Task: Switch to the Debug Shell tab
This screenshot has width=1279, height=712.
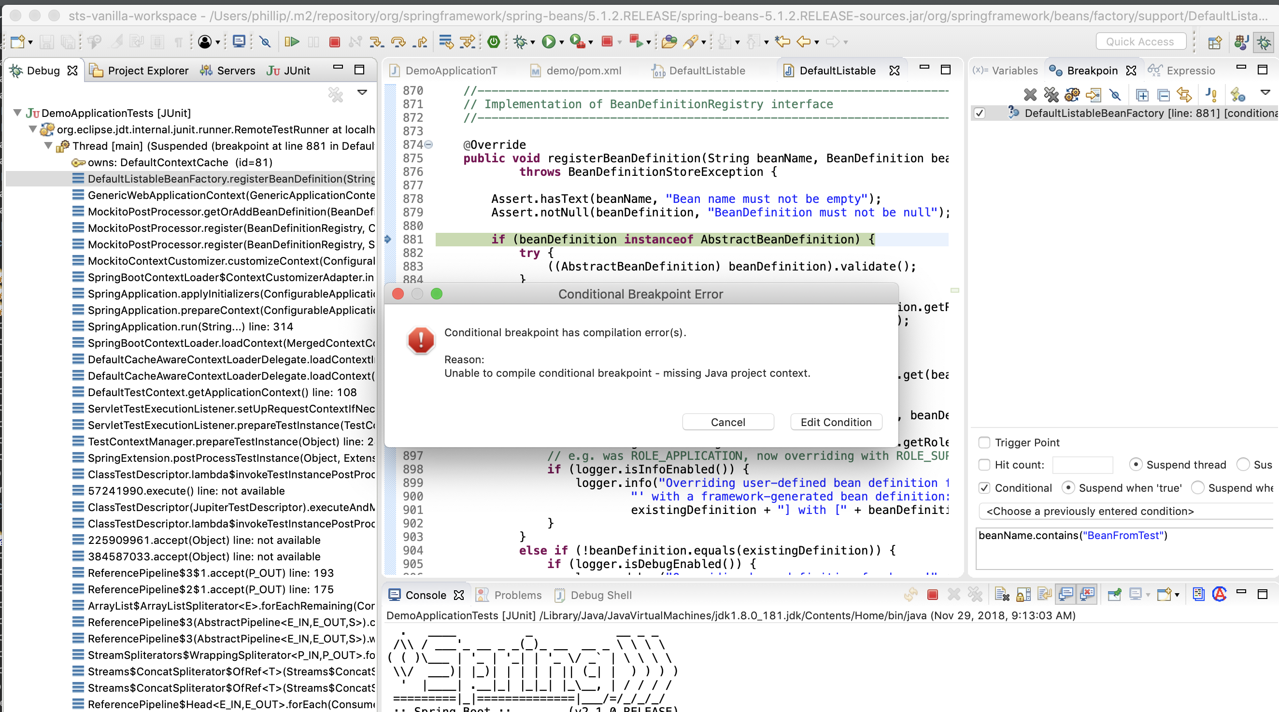Action: pyautogui.click(x=593, y=595)
